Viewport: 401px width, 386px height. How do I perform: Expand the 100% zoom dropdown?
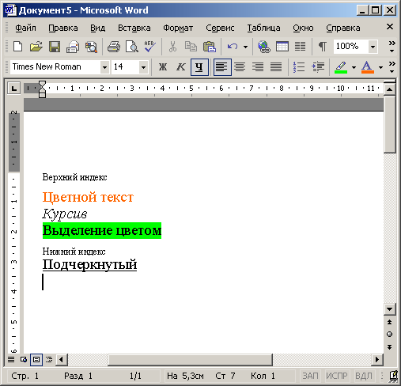pyautogui.click(x=373, y=47)
